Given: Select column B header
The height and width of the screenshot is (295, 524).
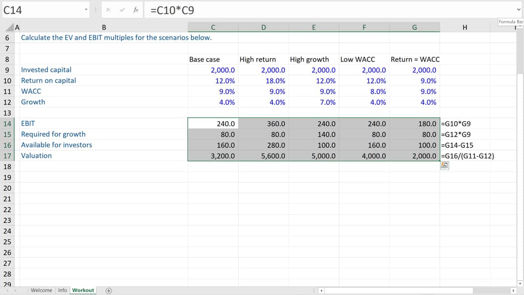Looking at the screenshot, I should point(103,28).
